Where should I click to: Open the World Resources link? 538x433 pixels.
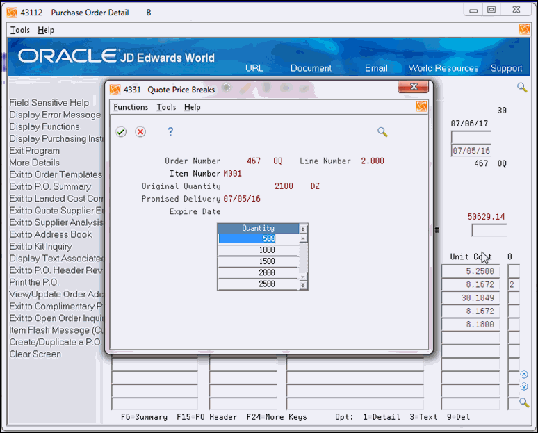tap(443, 68)
